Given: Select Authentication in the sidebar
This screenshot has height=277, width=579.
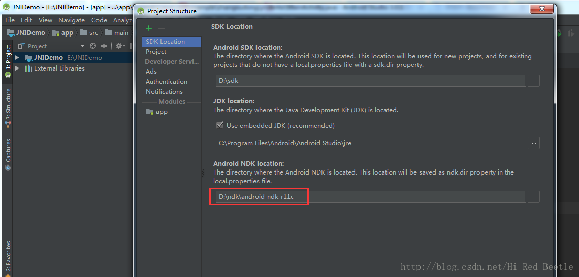Looking at the screenshot, I should (x=167, y=82).
